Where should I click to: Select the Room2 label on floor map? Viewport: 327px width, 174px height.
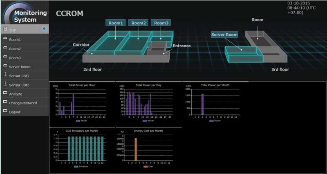click(x=139, y=23)
